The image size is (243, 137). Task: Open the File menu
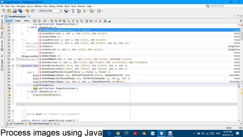pos(2,6)
